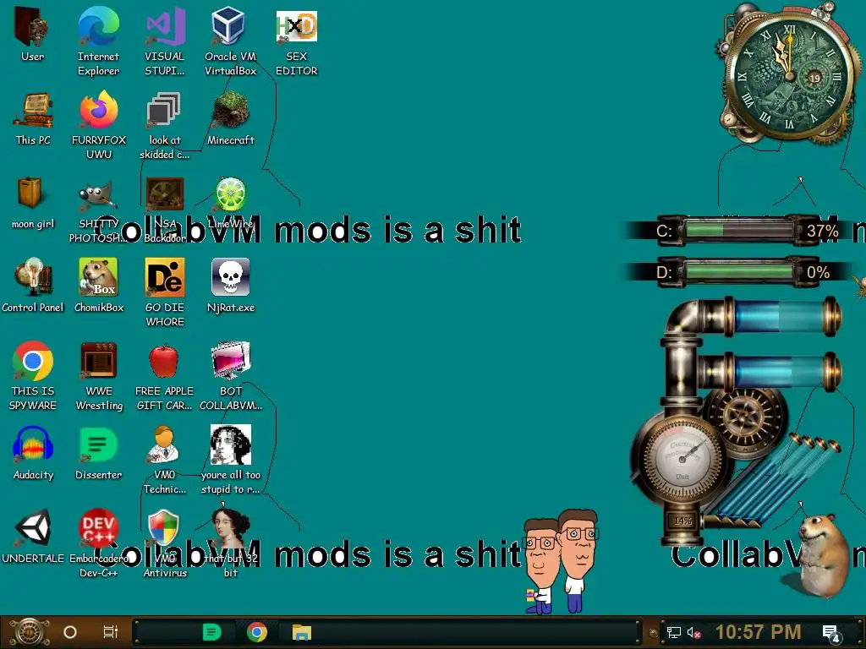Open Task View on taskbar

tap(111, 632)
